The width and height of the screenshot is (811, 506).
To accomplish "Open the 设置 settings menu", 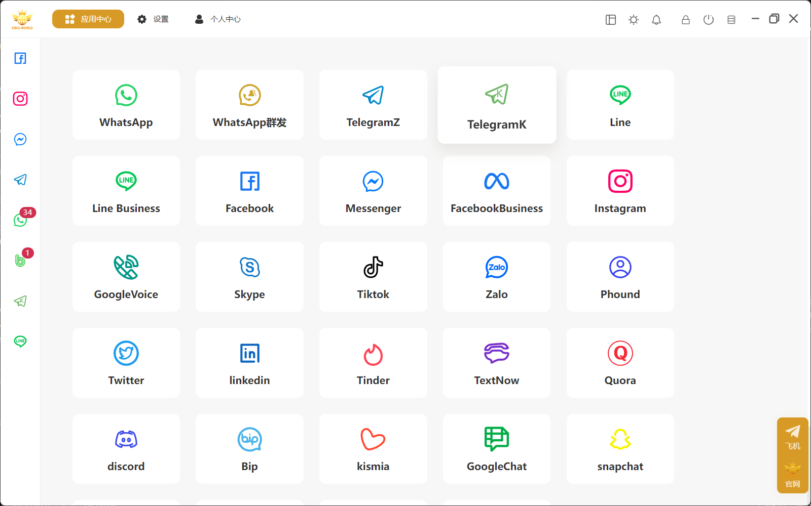I will pos(153,19).
